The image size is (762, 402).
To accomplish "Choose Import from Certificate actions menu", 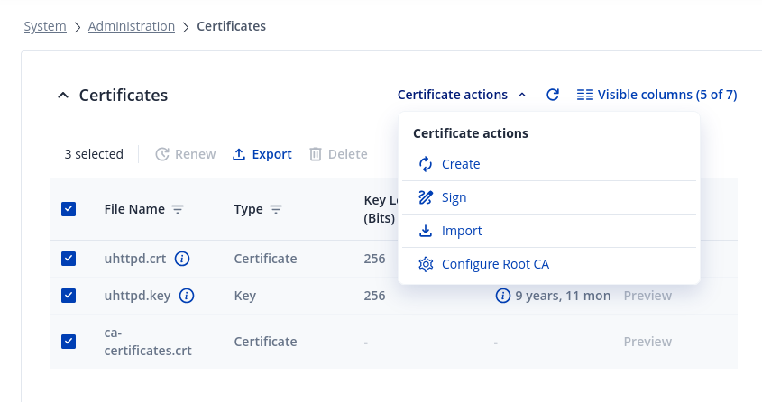I will [462, 231].
